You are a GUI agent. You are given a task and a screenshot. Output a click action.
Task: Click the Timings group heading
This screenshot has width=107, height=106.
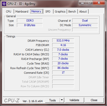pyautogui.click(x=11, y=37)
